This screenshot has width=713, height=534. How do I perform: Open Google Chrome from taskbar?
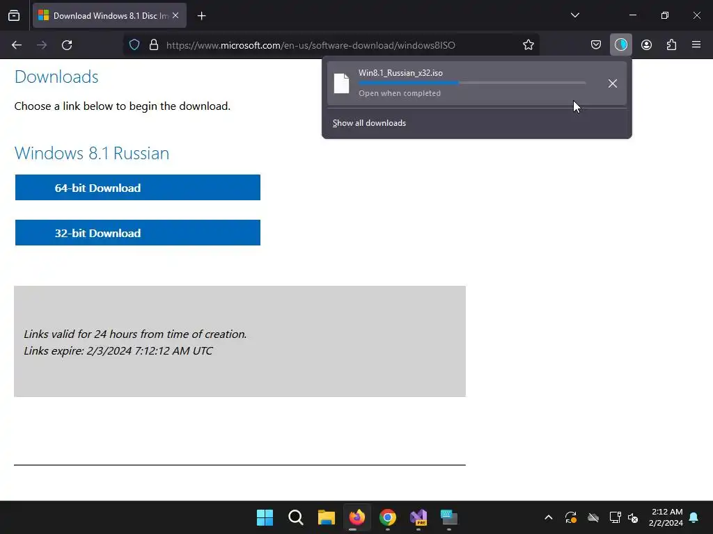[388, 517]
